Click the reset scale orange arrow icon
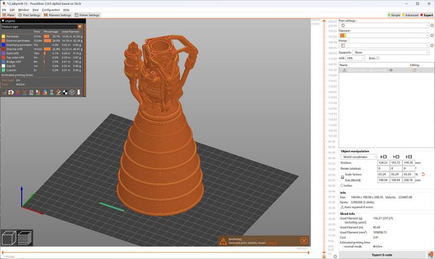 [423, 174]
